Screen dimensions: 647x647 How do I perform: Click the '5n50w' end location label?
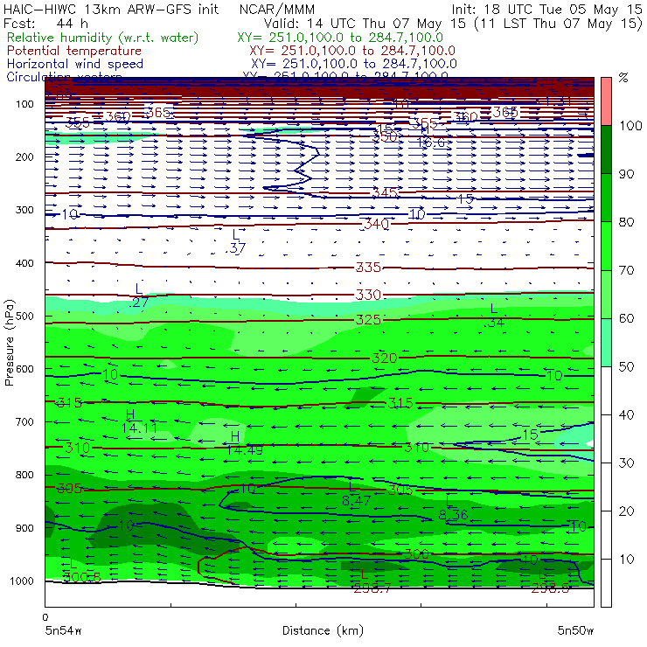point(575,630)
